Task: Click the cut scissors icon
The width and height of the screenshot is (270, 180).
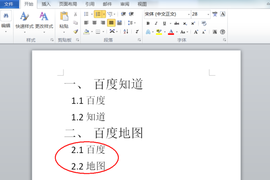Action: point(76,14)
